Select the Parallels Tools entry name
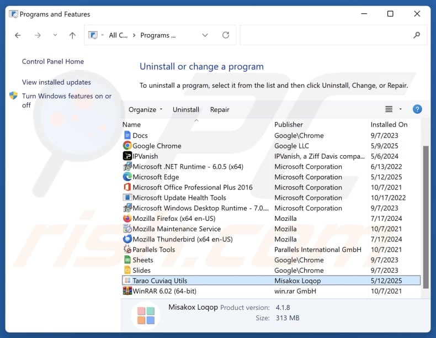Screen dimensions: 436x338 point(154,250)
